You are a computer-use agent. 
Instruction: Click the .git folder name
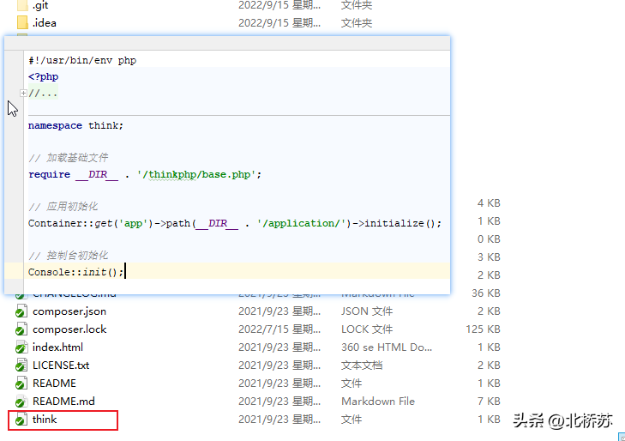click(x=40, y=5)
